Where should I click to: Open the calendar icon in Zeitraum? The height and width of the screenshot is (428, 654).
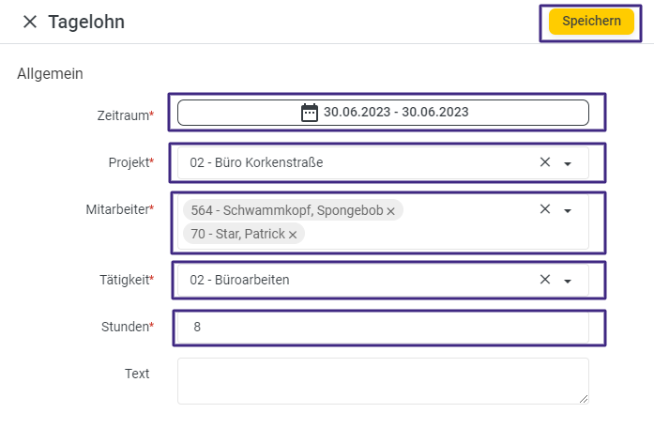[310, 113]
